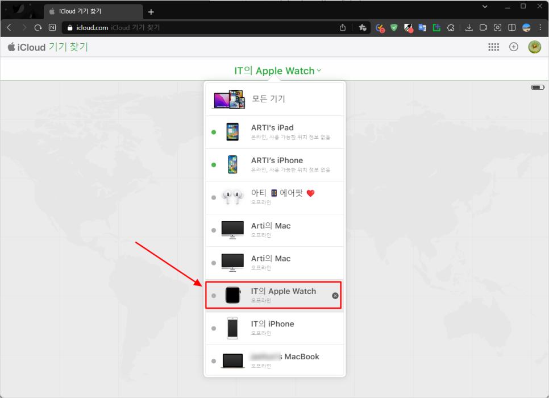Open the iCloud account avatar

(x=535, y=47)
